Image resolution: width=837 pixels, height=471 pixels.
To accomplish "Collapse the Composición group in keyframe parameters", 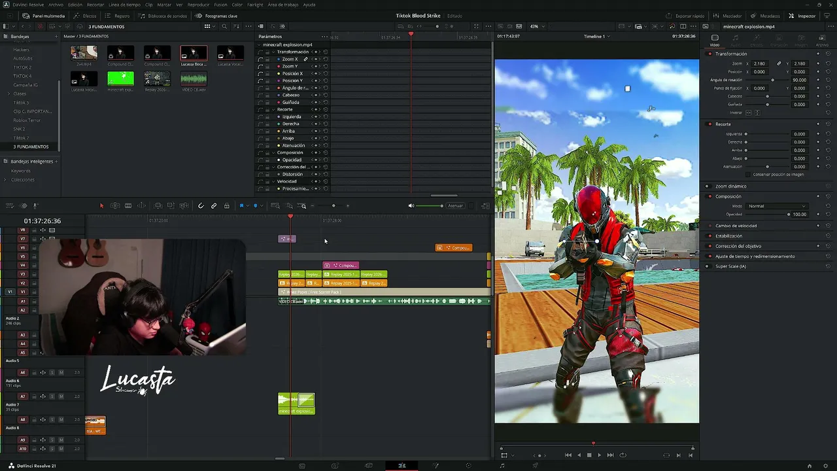I will (274, 152).
